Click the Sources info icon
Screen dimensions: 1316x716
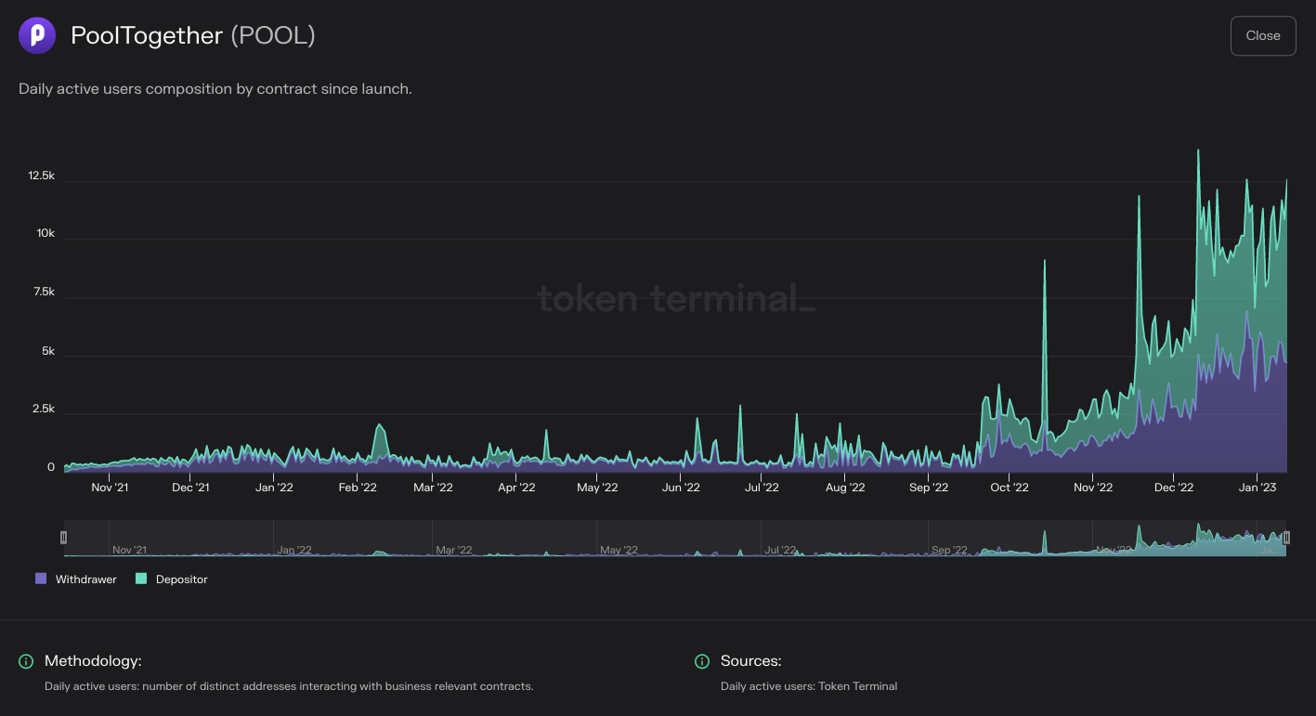tap(702, 661)
